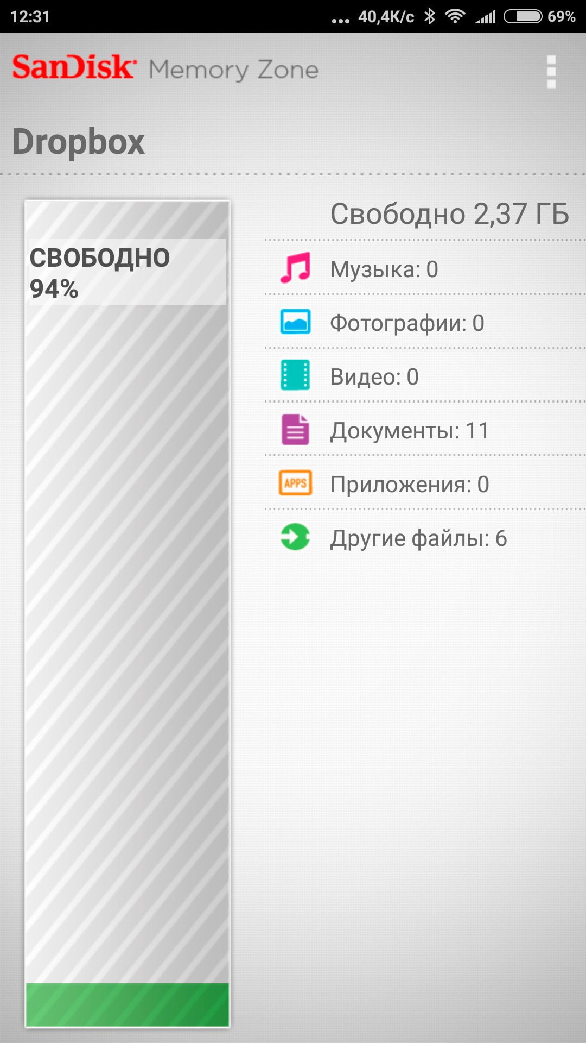The width and height of the screenshot is (586, 1043).
Task: Tap the Bluetooth status icon
Action: click(x=430, y=16)
